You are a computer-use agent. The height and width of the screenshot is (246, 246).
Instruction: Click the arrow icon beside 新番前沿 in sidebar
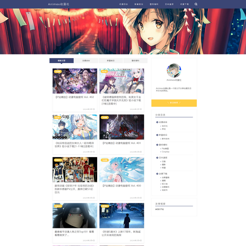click(157, 134)
